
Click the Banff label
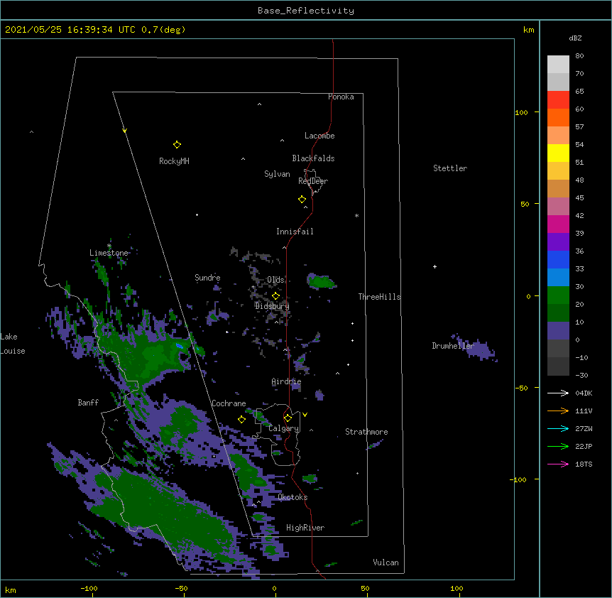88,403
